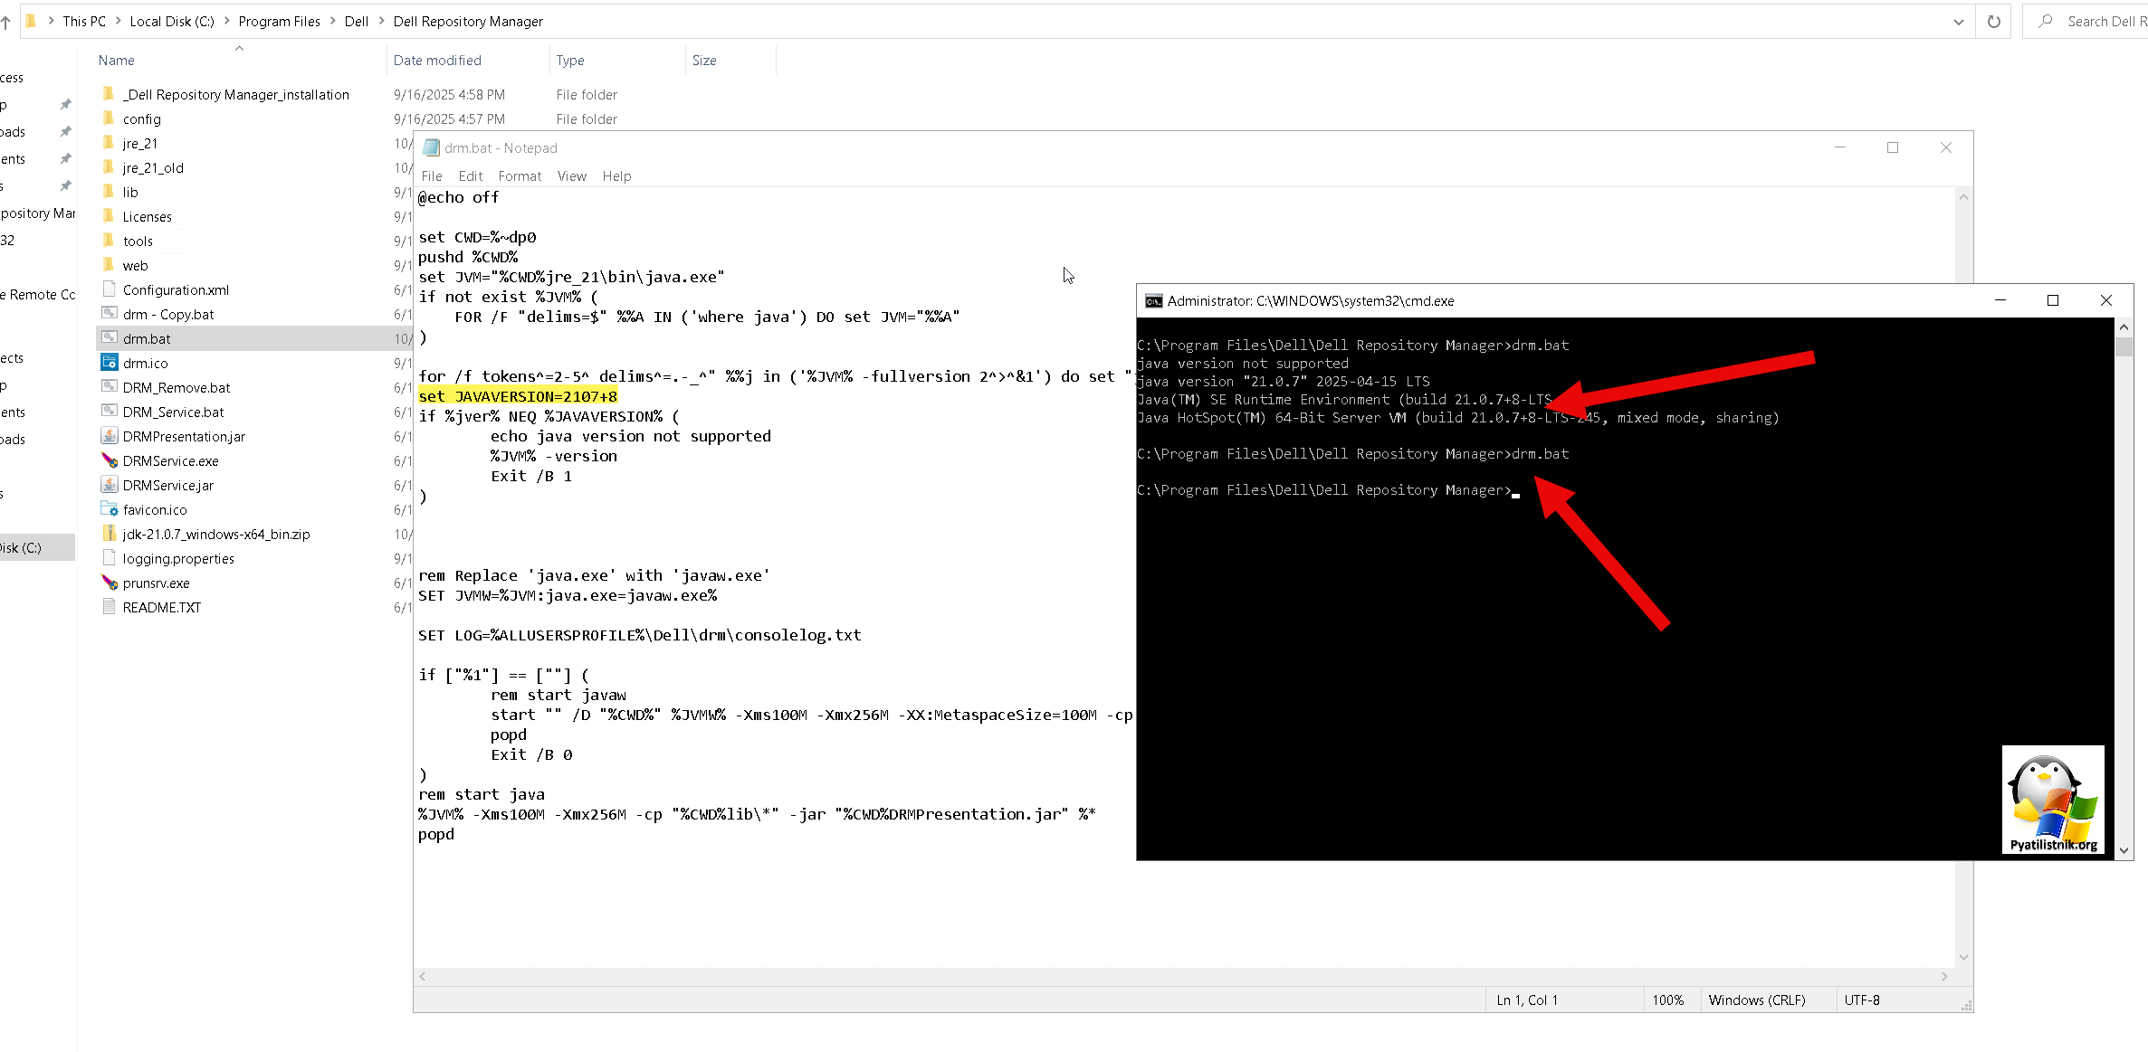Image resolution: width=2148 pixels, height=1052 pixels.
Task: Expand the address bar history dropdown
Action: pos(1958,22)
